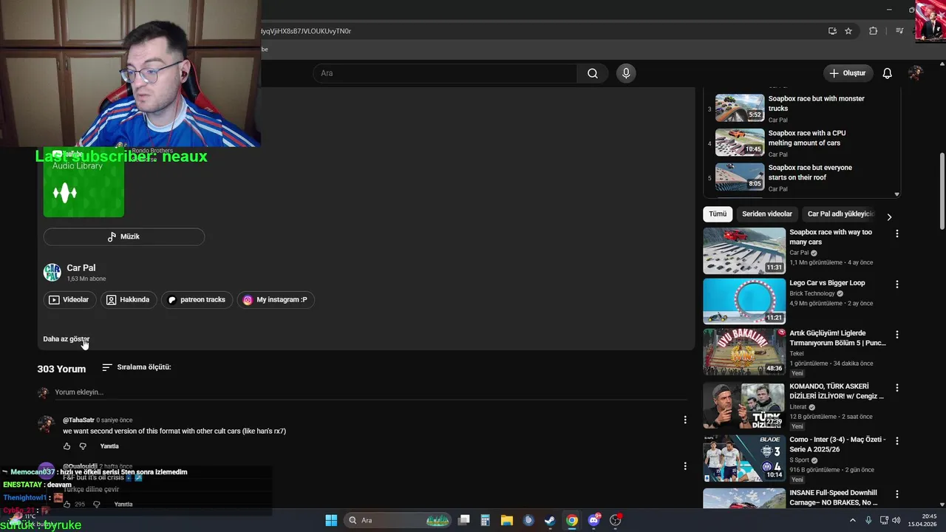Open File Explorer from the taskbar

507,520
